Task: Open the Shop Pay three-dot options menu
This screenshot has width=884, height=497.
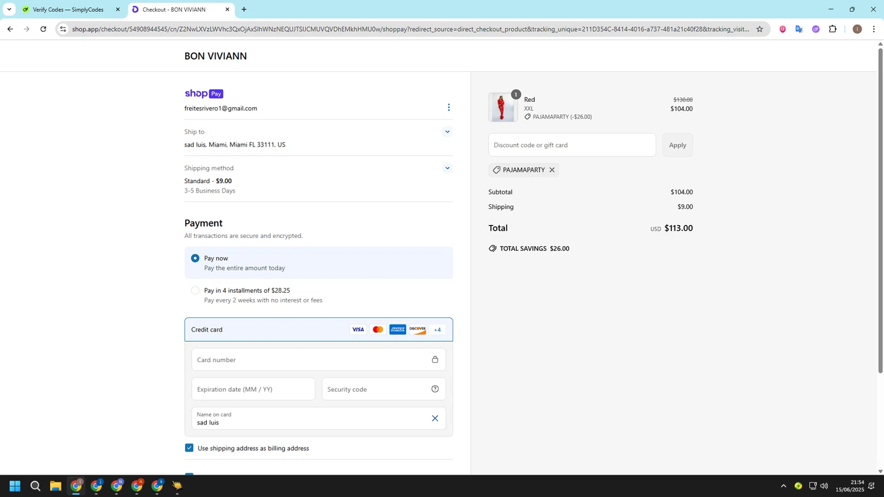Action: tap(448, 107)
